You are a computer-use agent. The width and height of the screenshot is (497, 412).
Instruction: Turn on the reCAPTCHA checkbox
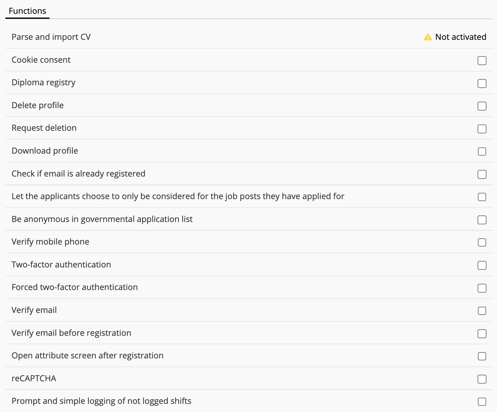482,379
